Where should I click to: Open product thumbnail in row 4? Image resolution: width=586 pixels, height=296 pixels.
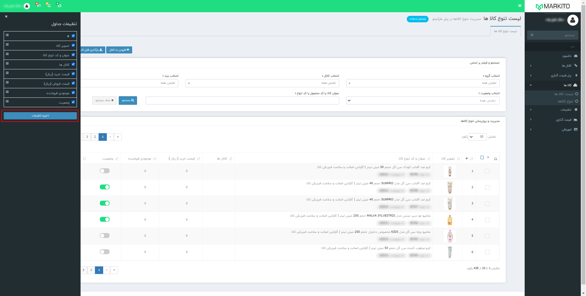click(450, 220)
